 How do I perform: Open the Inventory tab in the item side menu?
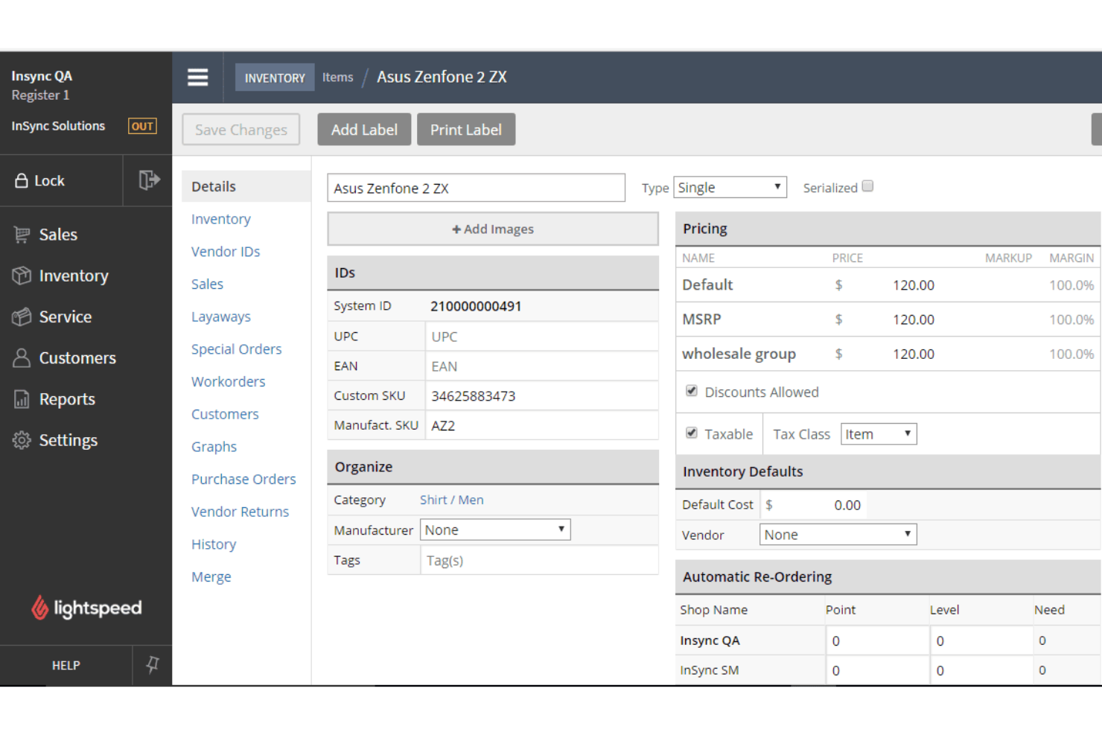click(221, 219)
